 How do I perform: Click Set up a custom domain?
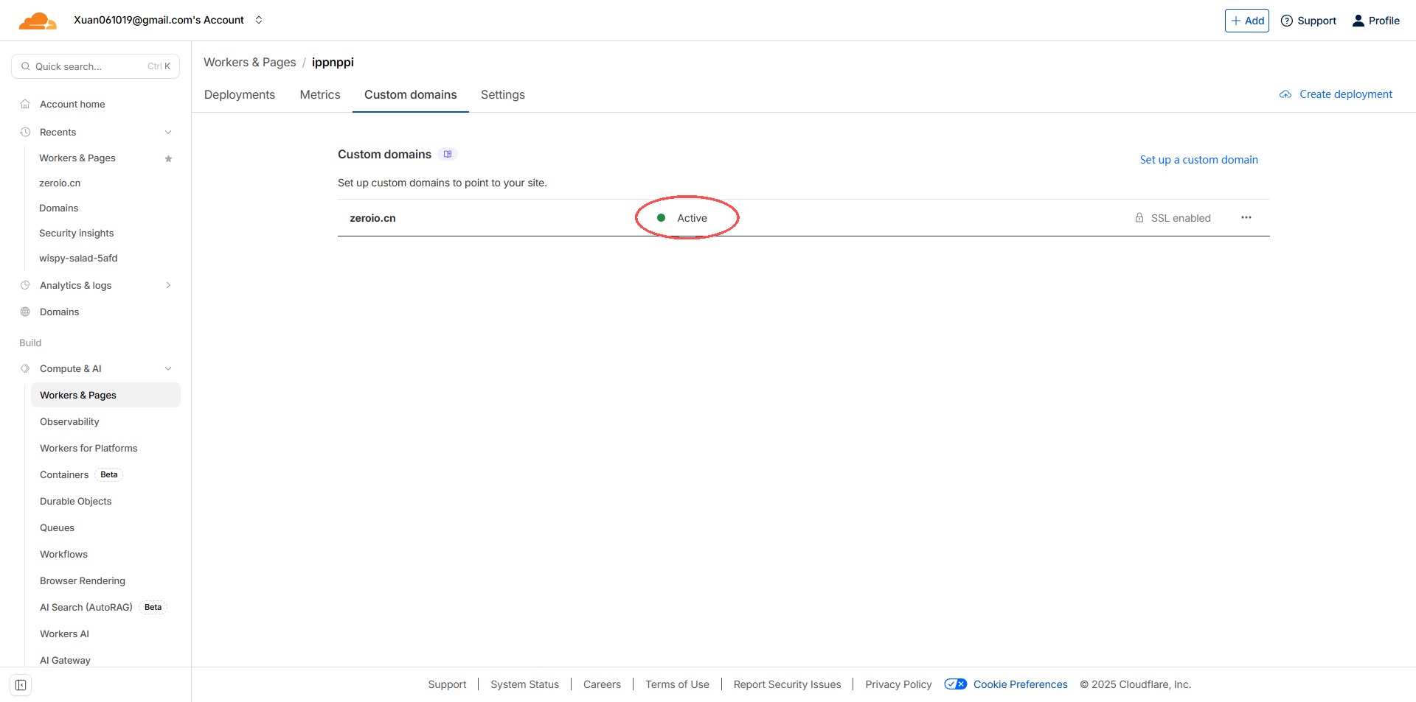pyautogui.click(x=1199, y=160)
